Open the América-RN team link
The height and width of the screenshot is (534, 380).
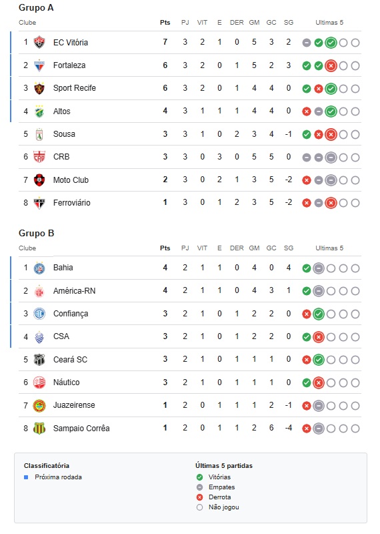tap(74, 291)
